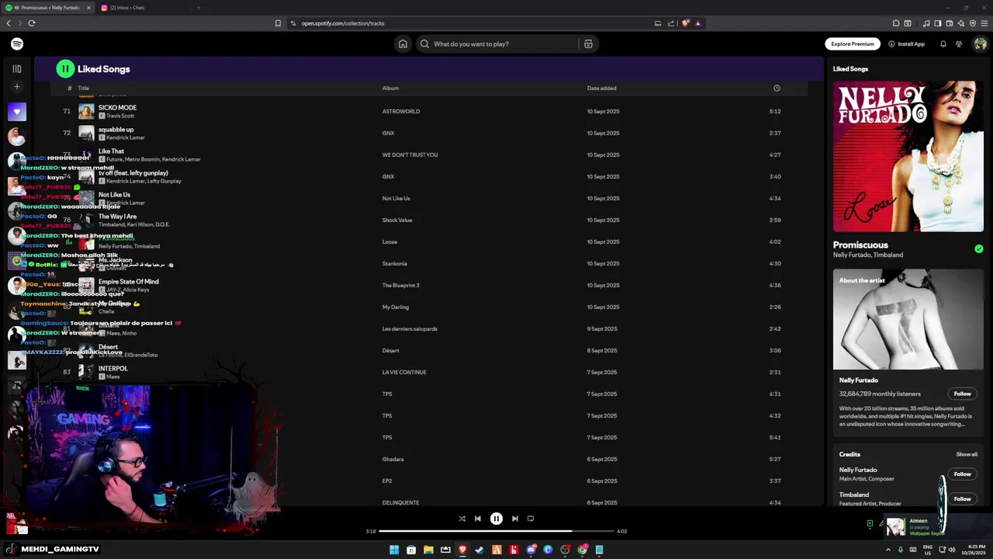Open Discord from the taskbar
Image resolution: width=993 pixels, height=559 pixels.
point(531,550)
